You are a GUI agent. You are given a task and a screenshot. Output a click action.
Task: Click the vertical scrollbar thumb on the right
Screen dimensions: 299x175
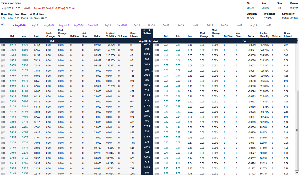click(297, 130)
